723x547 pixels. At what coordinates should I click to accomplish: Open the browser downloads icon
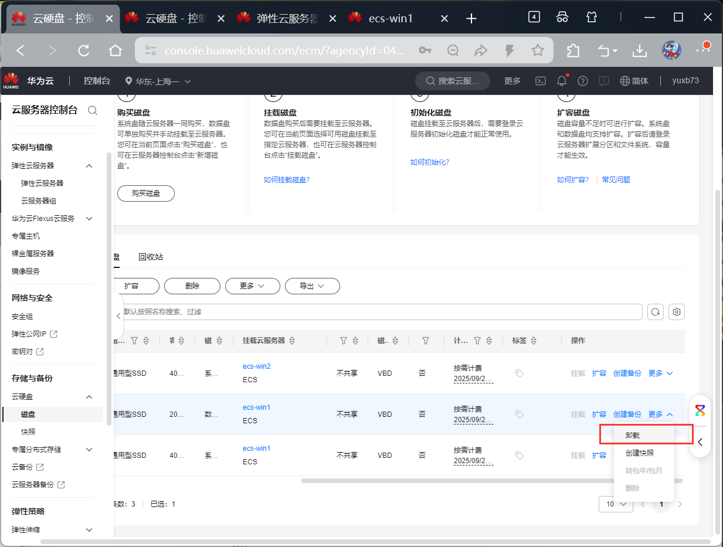640,51
